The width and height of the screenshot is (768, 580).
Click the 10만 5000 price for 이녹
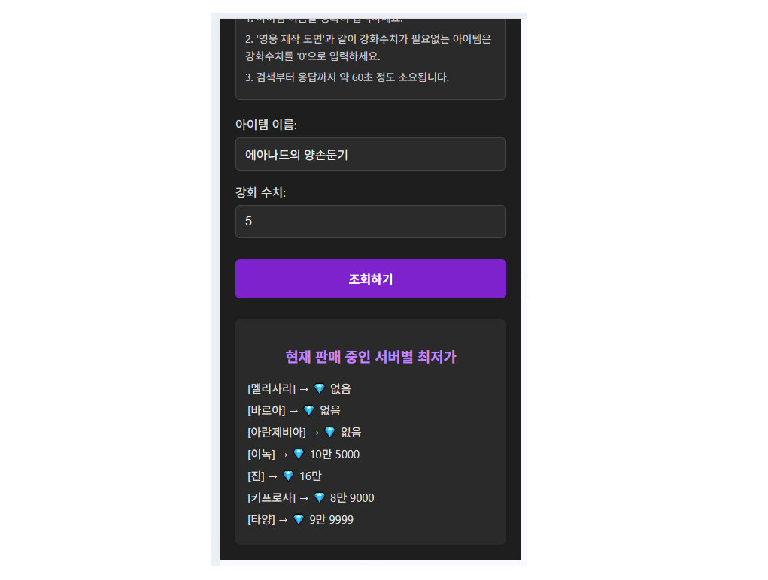335,455
